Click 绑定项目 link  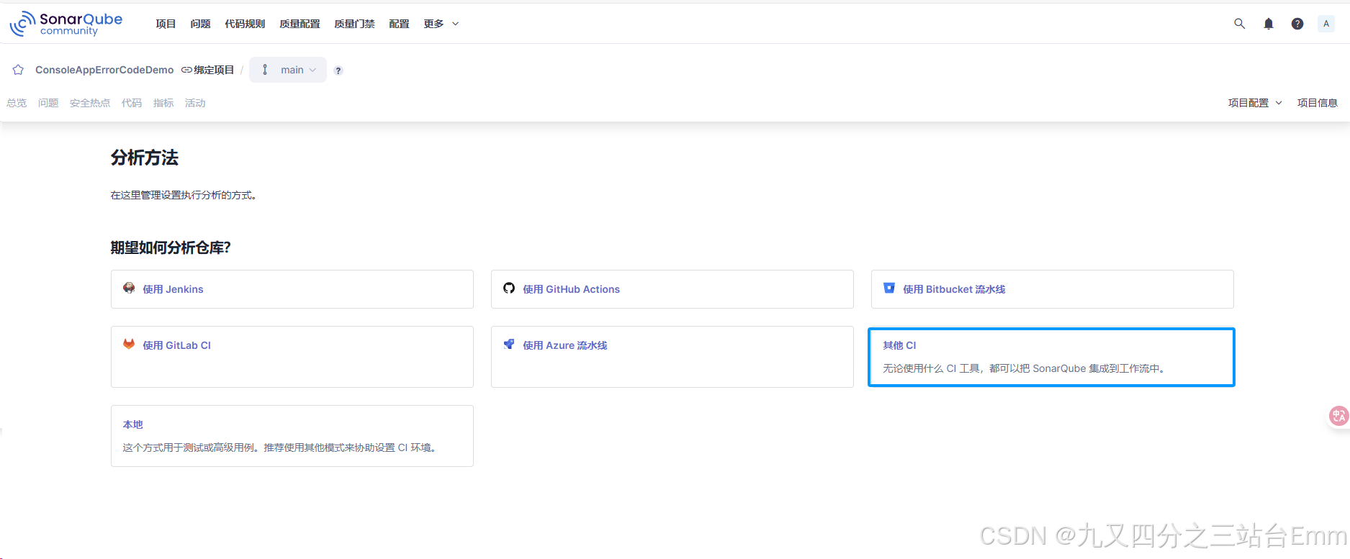[214, 70]
